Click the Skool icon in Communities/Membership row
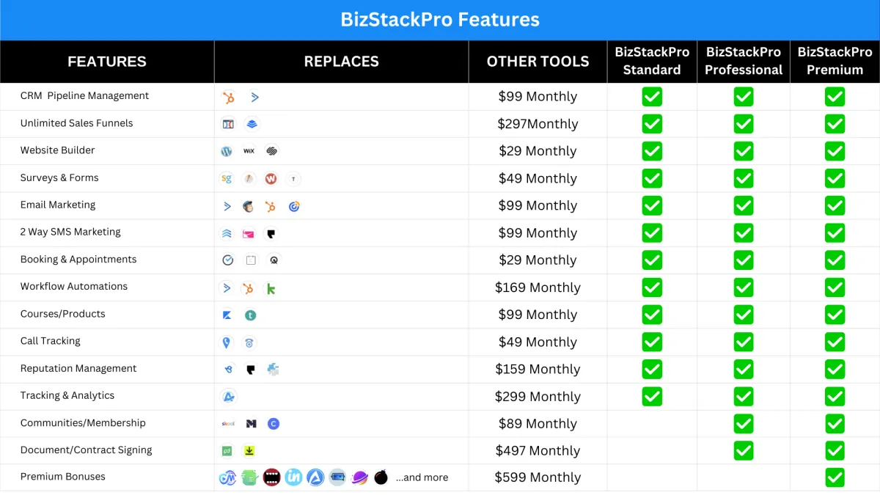The width and height of the screenshot is (880, 495). coord(228,423)
